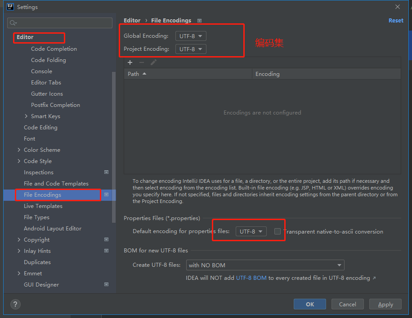Click the project icon next to GUI Designer
This screenshot has height=318, width=412.
[x=107, y=284]
